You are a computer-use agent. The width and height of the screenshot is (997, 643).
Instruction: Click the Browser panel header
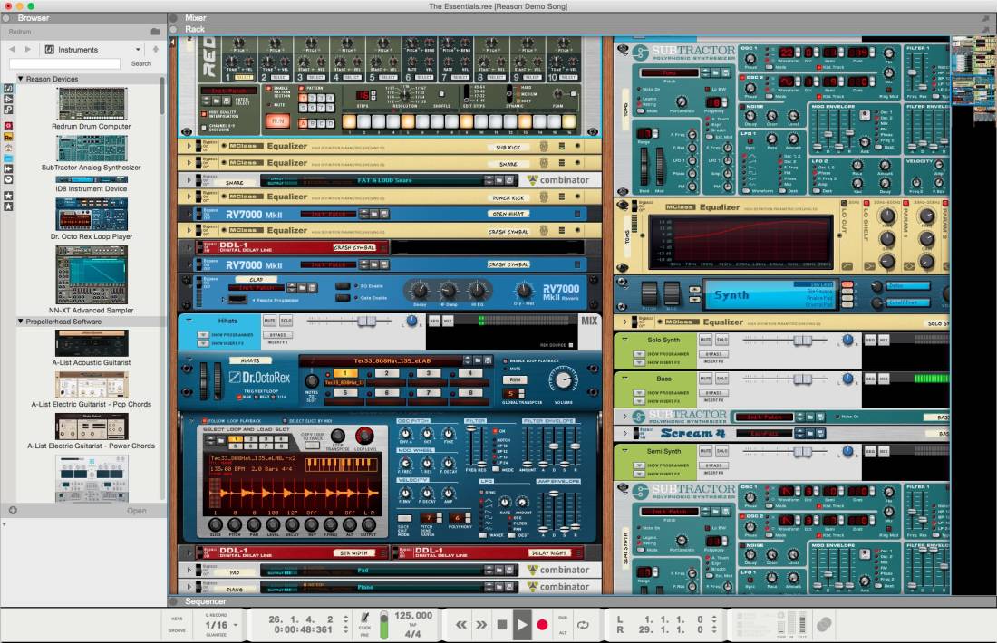33,18
